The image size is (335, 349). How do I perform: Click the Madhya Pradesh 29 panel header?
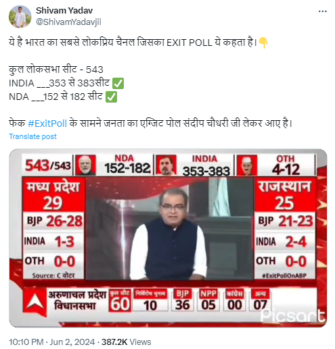(x=53, y=195)
